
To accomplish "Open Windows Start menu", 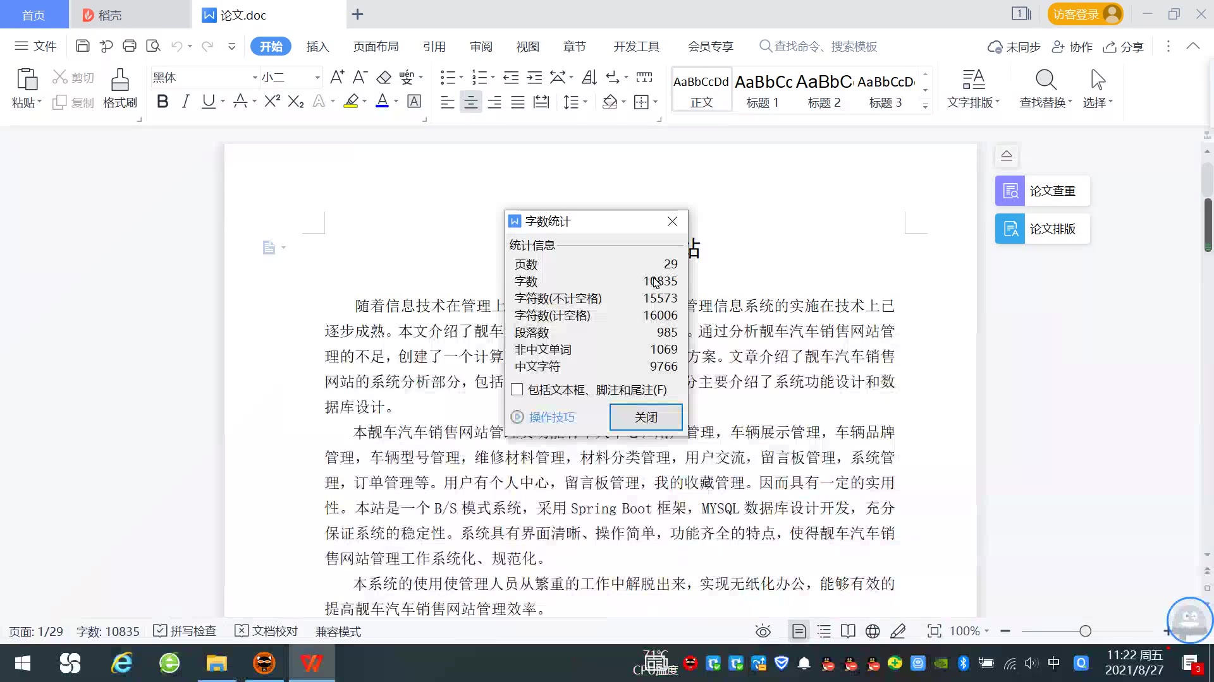I will [23, 663].
